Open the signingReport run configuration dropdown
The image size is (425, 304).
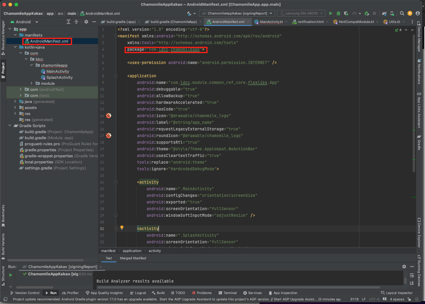click(237, 13)
